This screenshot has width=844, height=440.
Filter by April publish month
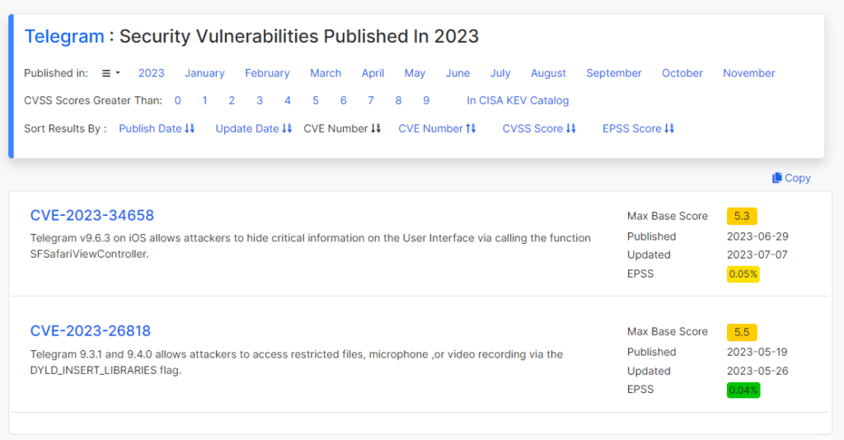click(373, 73)
